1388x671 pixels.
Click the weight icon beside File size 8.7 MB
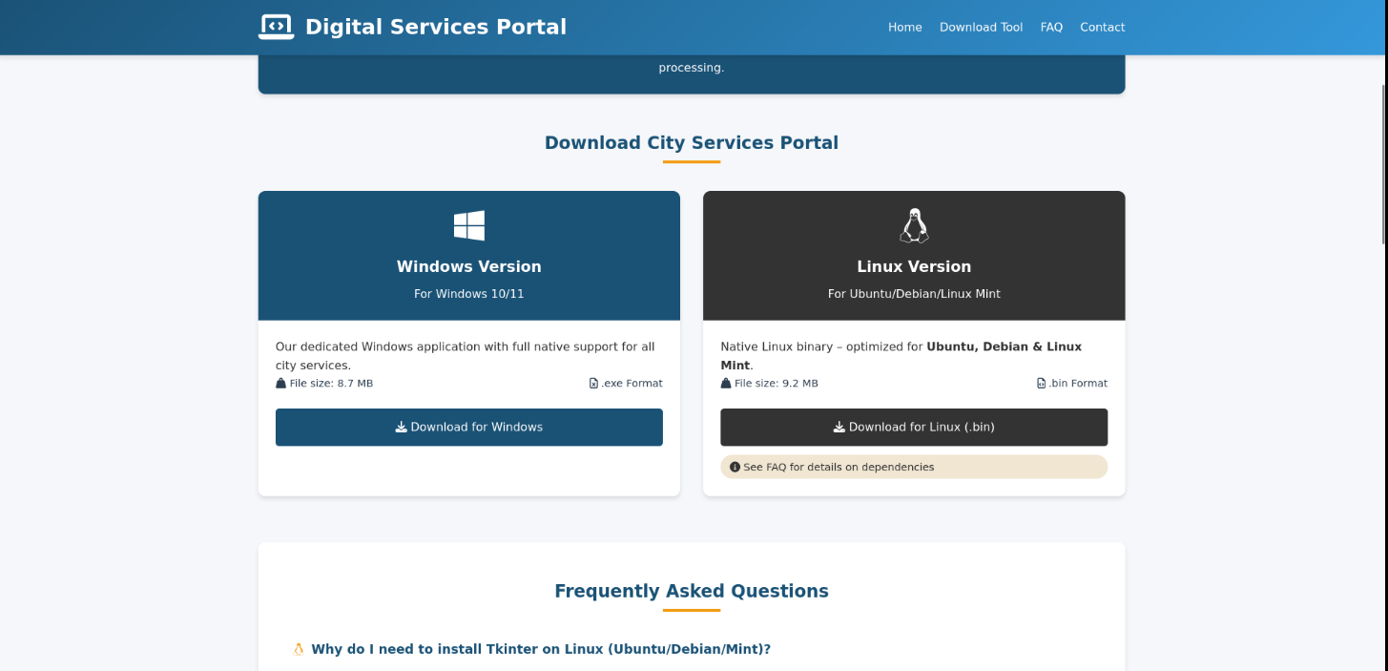point(280,384)
